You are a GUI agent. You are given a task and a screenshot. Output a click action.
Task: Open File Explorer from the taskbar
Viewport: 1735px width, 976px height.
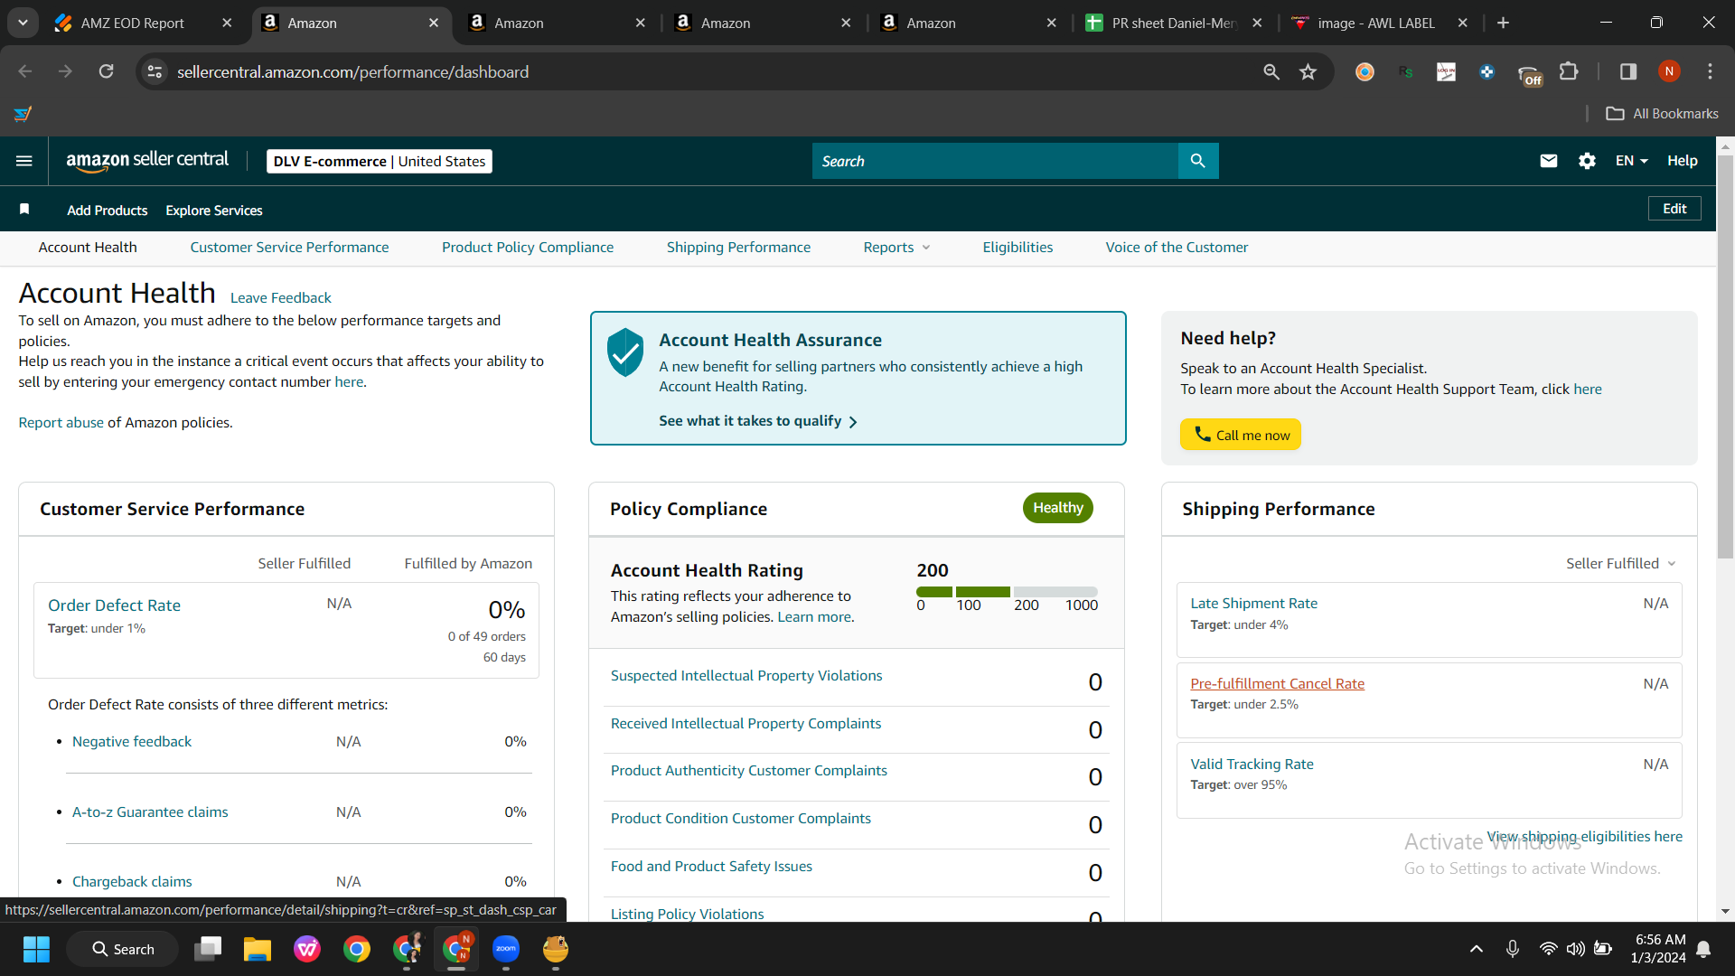tap(258, 949)
